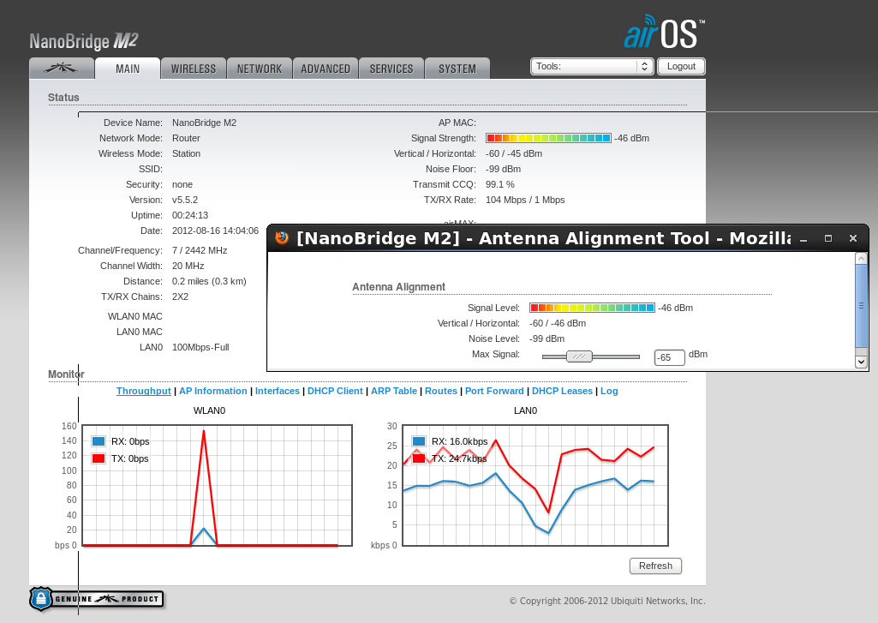Click the Max Signal dBm input field
This screenshot has width=878, height=623.
pos(669,357)
